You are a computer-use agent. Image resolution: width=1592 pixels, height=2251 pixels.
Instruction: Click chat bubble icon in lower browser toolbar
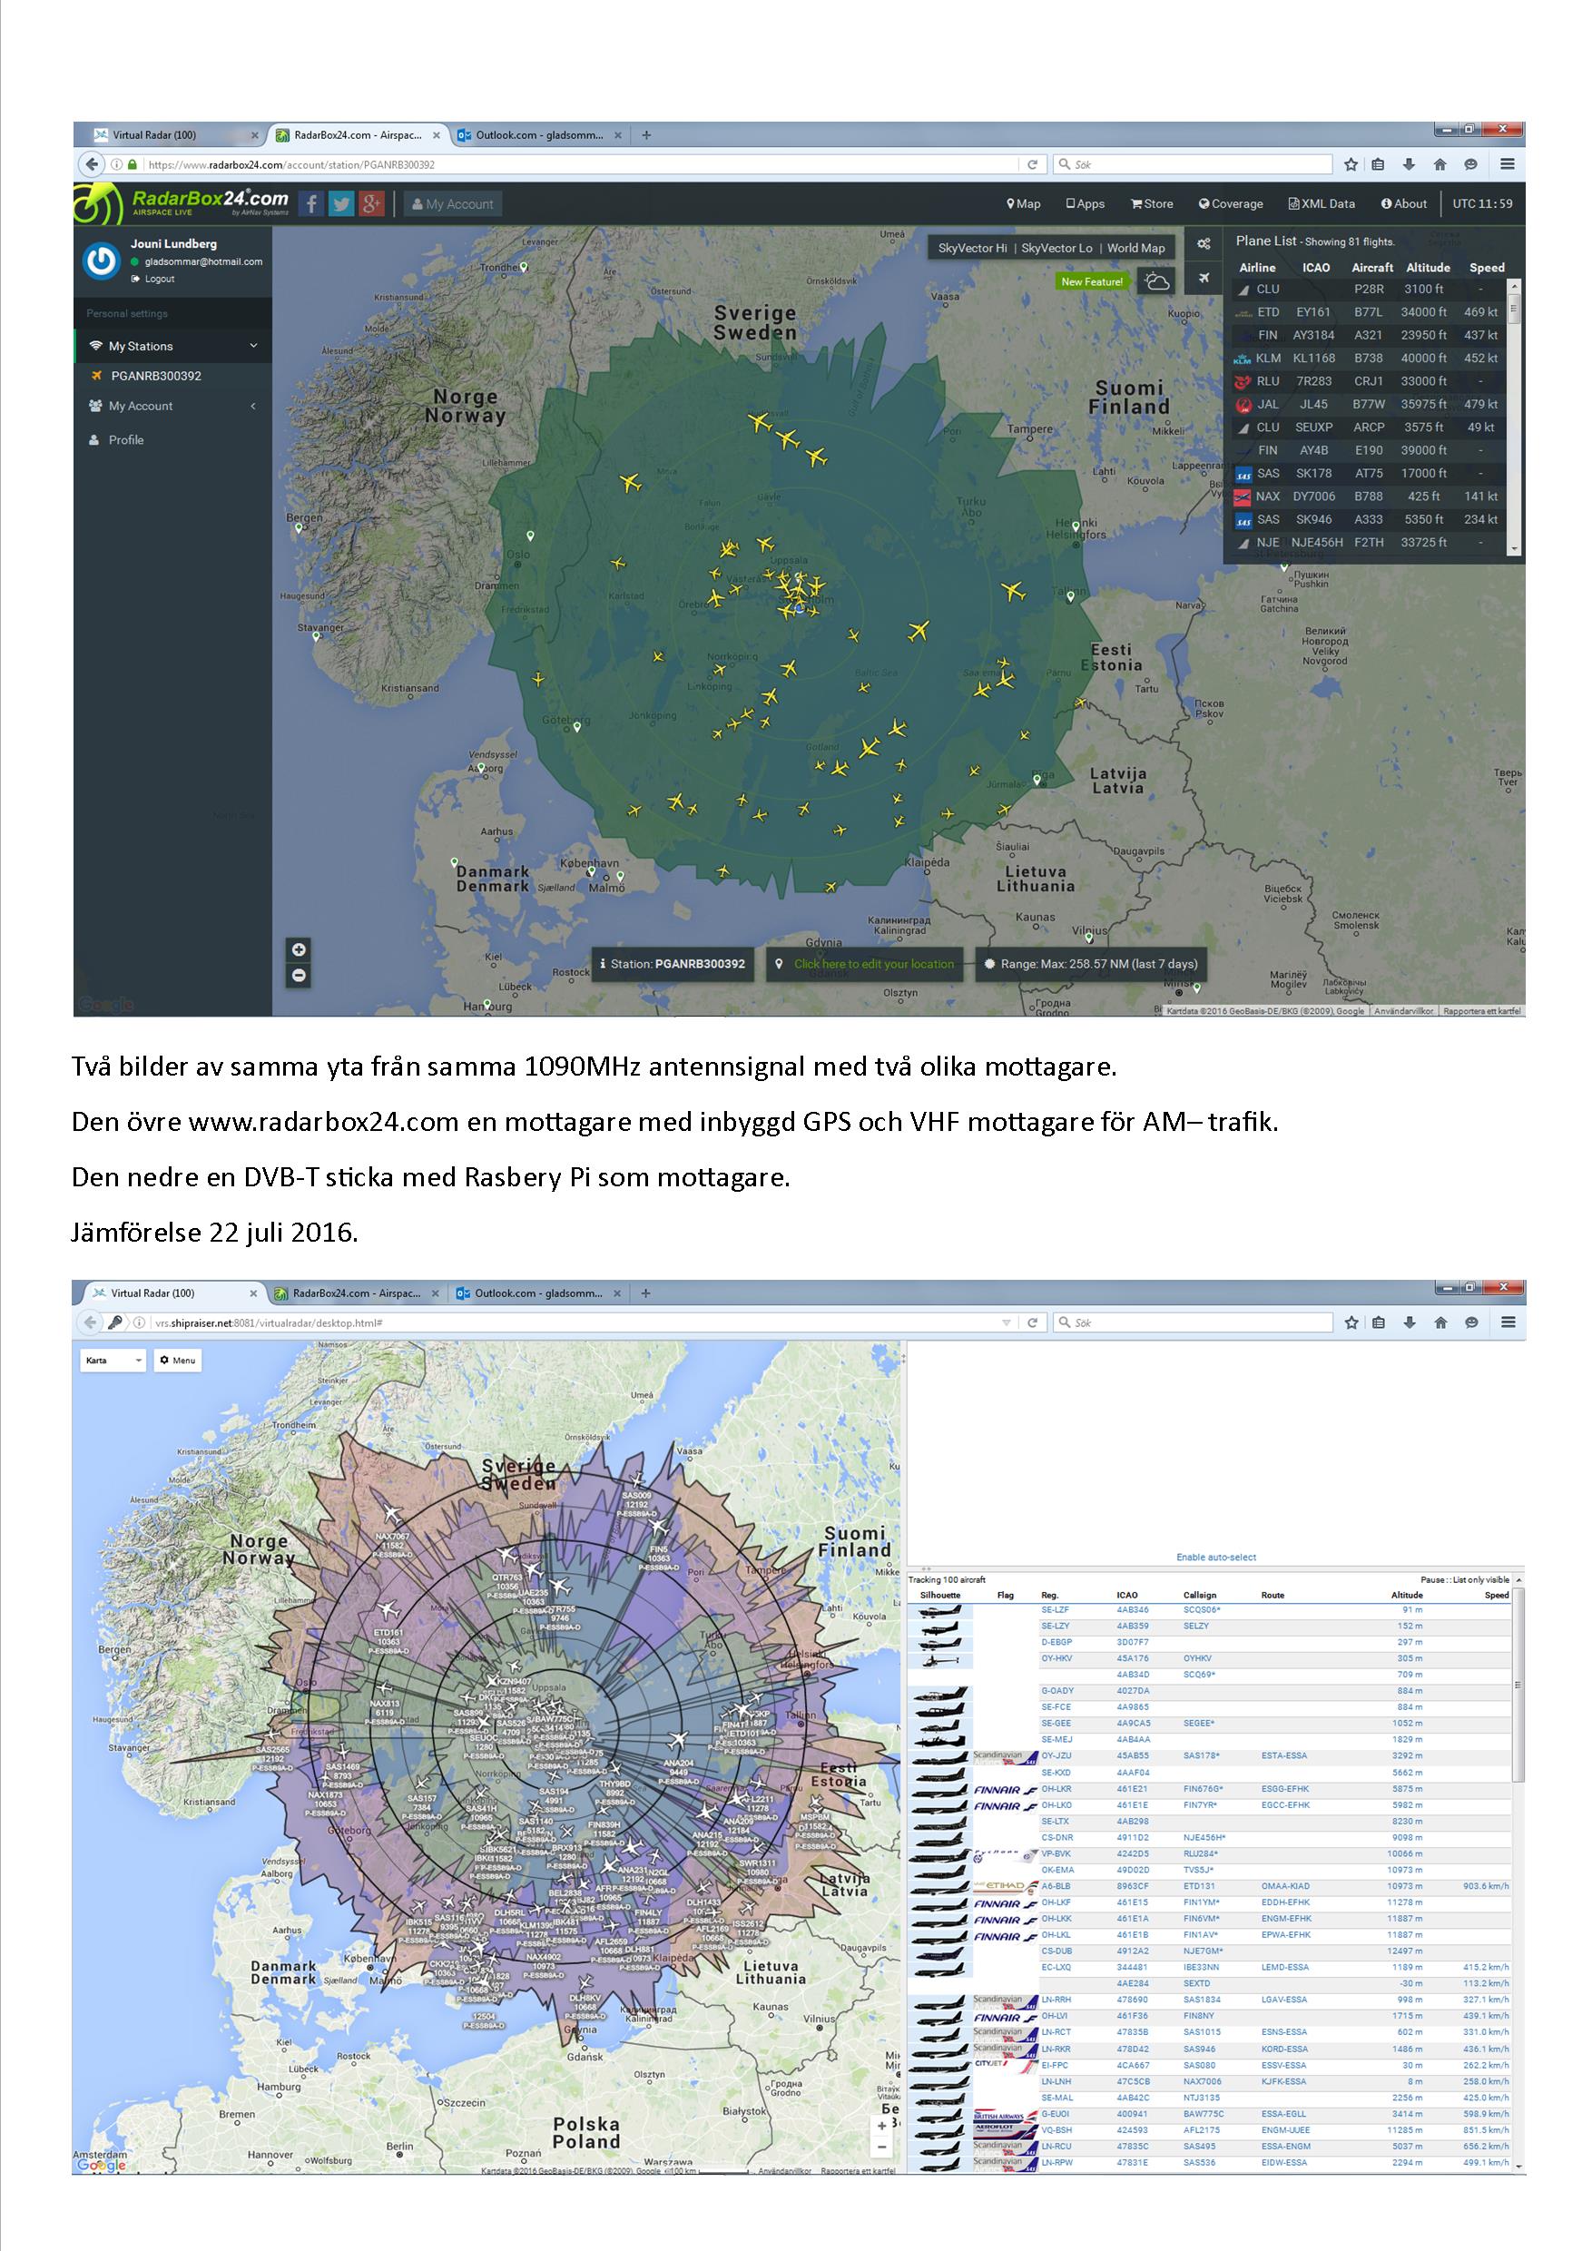[x=1471, y=1322]
